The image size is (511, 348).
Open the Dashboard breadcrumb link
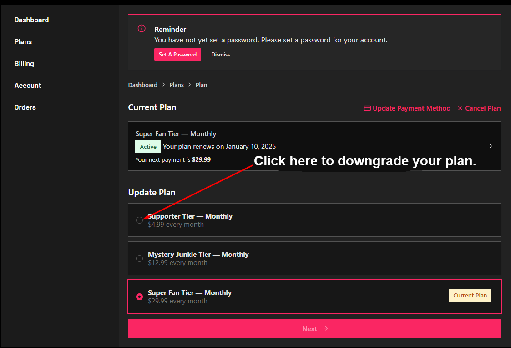(143, 85)
